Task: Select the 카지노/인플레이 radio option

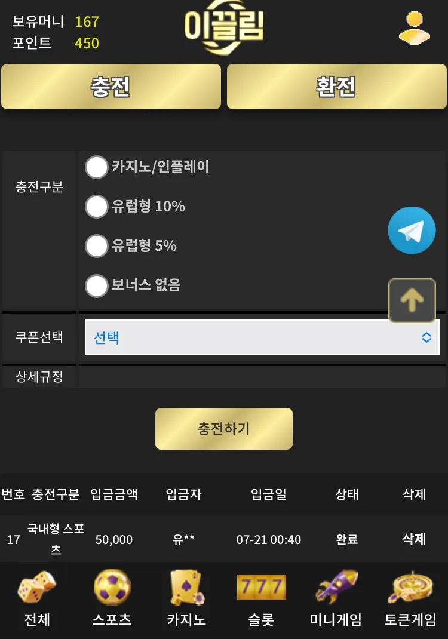Action: 97,167
